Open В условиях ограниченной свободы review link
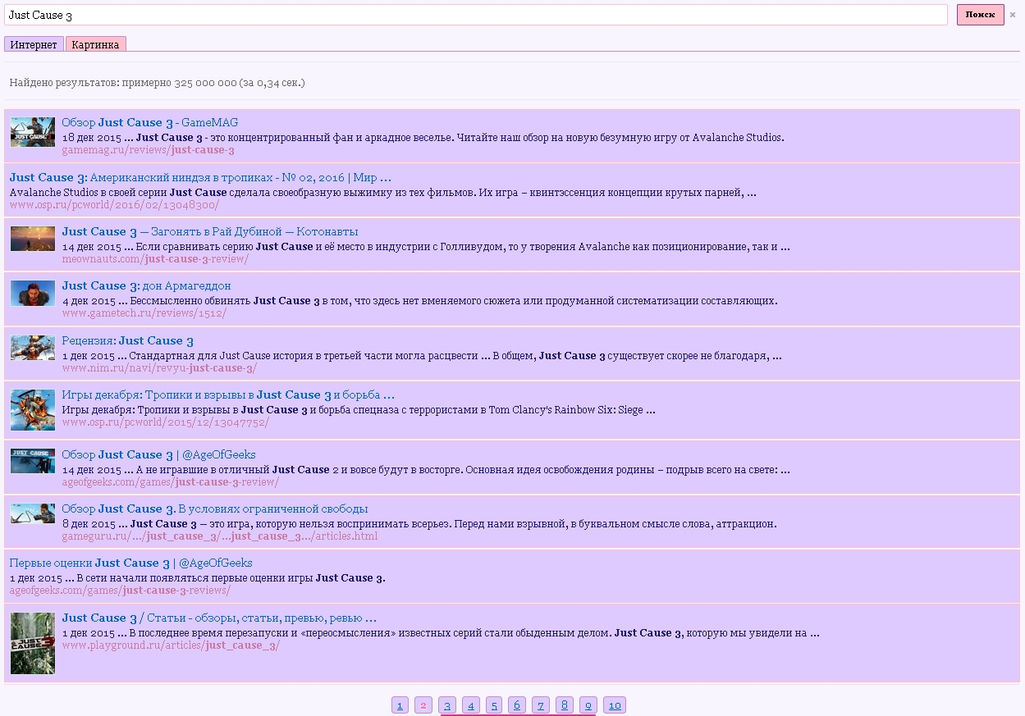Viewport: 1025px width, 716px height. tap(214, 508)
